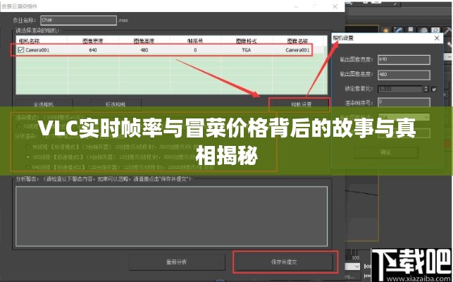Click the 图像格式 column header
The image size is (453, 282).
[247, 41]
